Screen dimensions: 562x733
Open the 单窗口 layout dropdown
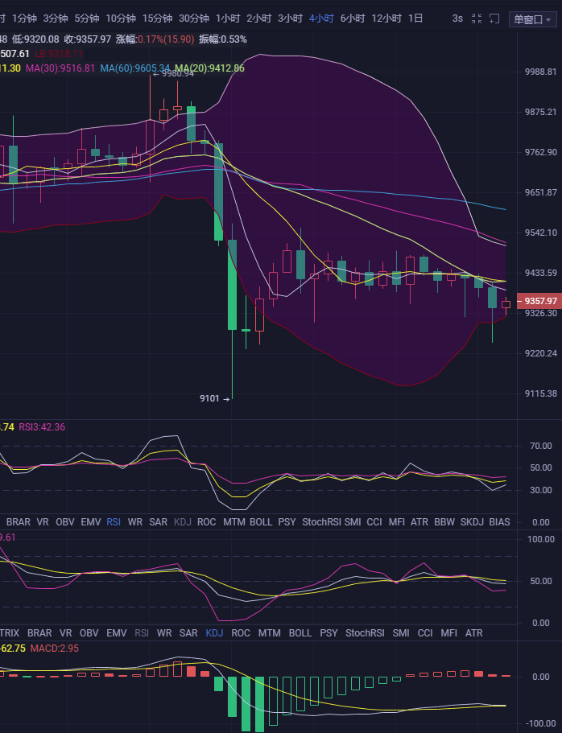pos(533,19)
